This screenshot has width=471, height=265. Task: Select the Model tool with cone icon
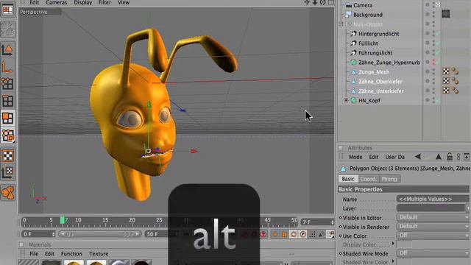[x=7, y=49]
